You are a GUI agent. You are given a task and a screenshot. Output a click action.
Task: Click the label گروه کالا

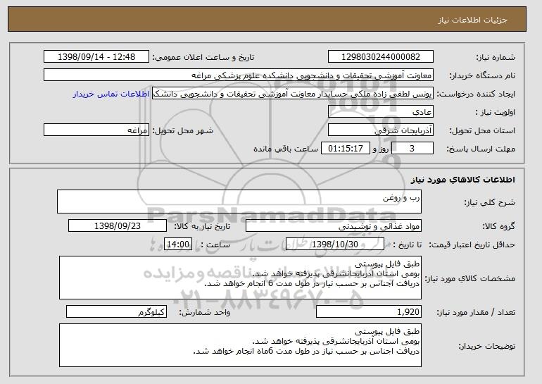(499, 227)
